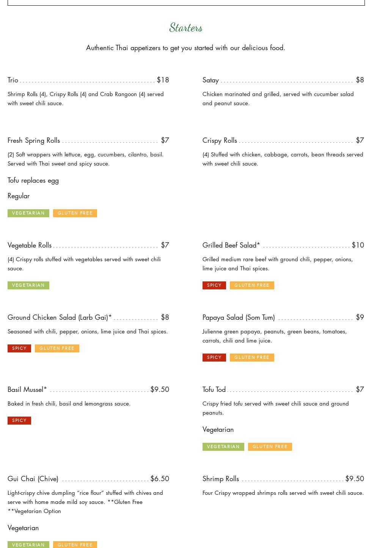366x548 pixels.
Task: Select the Shrimp Rolls item title
Action: [x=221, y=479]
